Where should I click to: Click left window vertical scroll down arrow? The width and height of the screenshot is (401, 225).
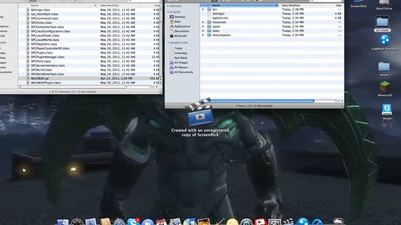coord(160,83)
